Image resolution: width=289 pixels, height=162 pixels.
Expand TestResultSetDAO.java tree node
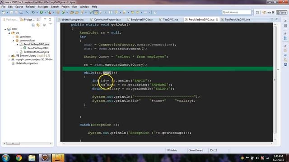click(x=17, y=52)
